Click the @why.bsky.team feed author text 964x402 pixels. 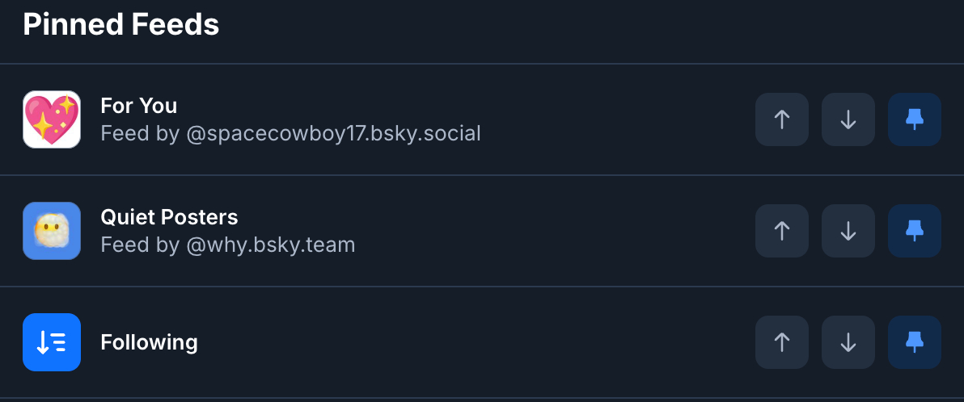(271, 245)
